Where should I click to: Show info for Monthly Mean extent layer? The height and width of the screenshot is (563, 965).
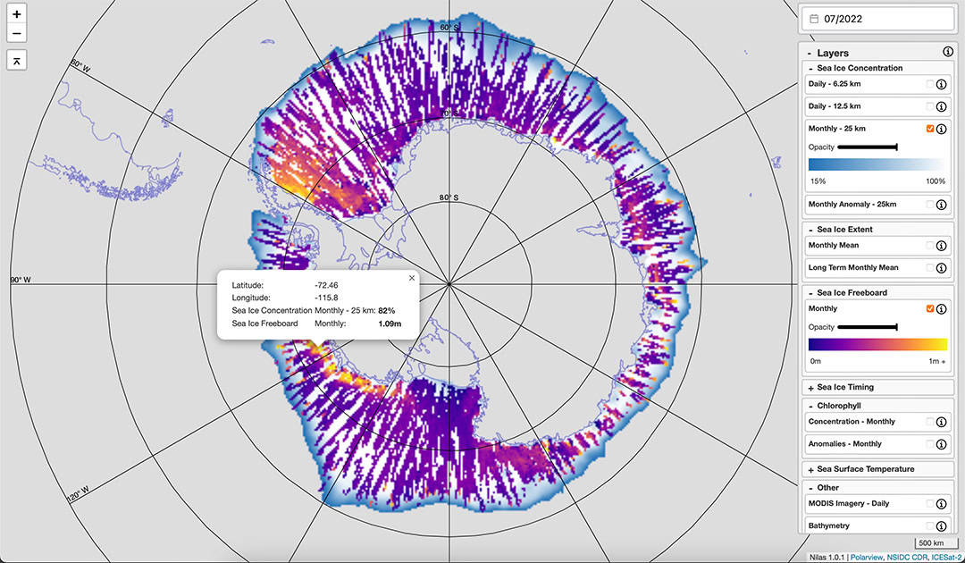pos(941,246)
